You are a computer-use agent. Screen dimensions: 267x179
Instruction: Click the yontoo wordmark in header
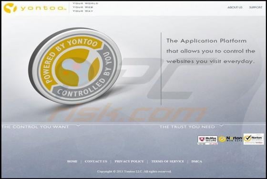point(43,8)
